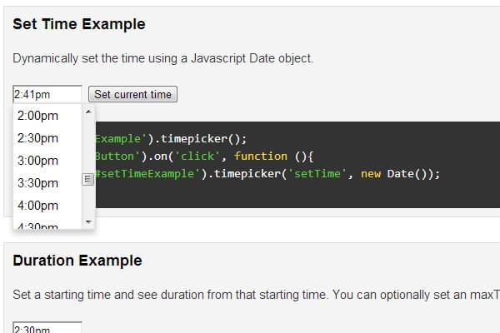This screenshot has height=333, width=500.
Task: Click the time list scrollbar thumb handle
Action: [x=87, y=179]
